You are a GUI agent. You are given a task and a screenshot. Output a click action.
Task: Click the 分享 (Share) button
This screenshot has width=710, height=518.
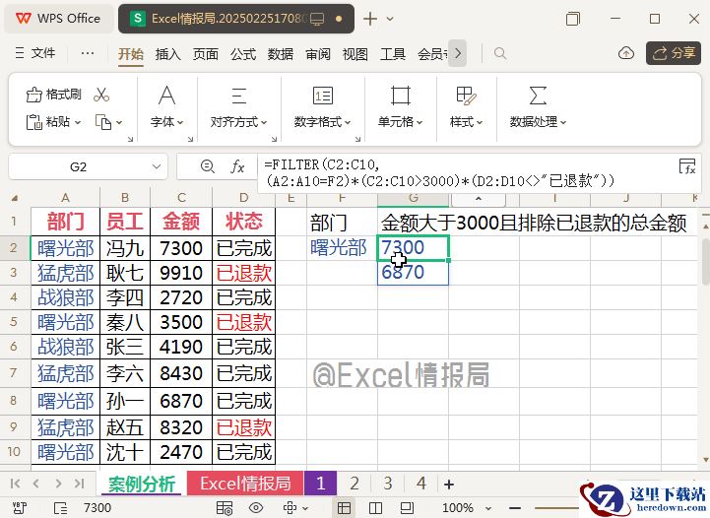(674, 53)
